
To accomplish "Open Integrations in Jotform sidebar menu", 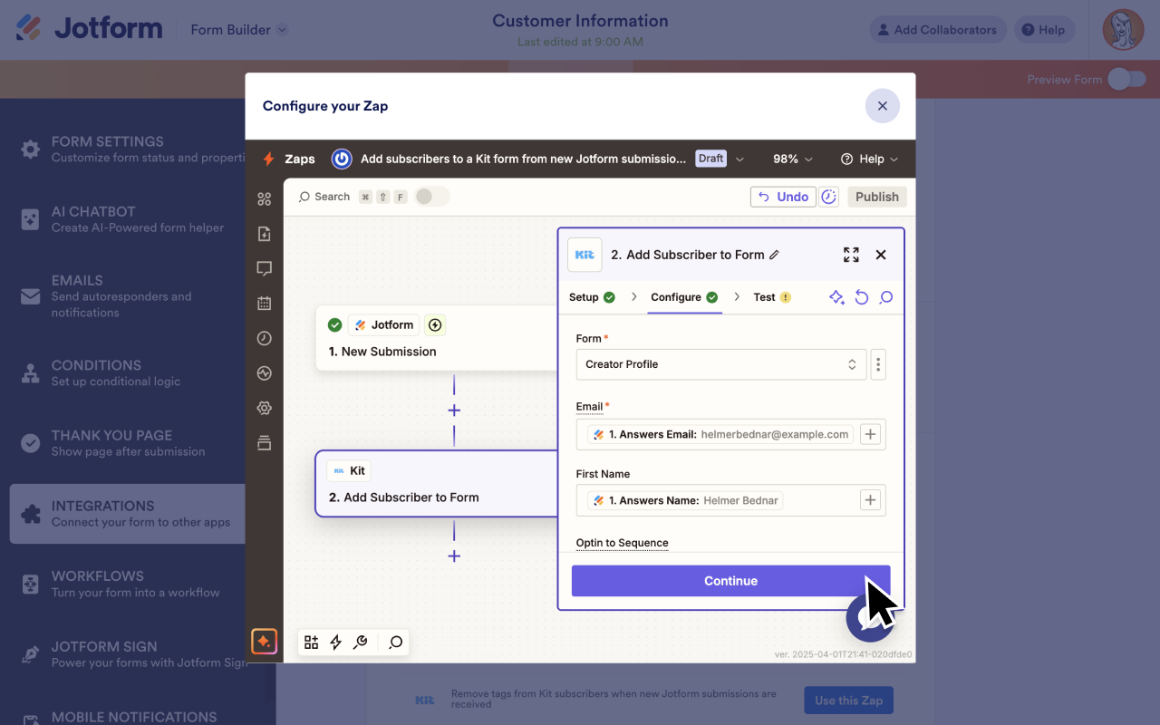I will click(127, 513).
